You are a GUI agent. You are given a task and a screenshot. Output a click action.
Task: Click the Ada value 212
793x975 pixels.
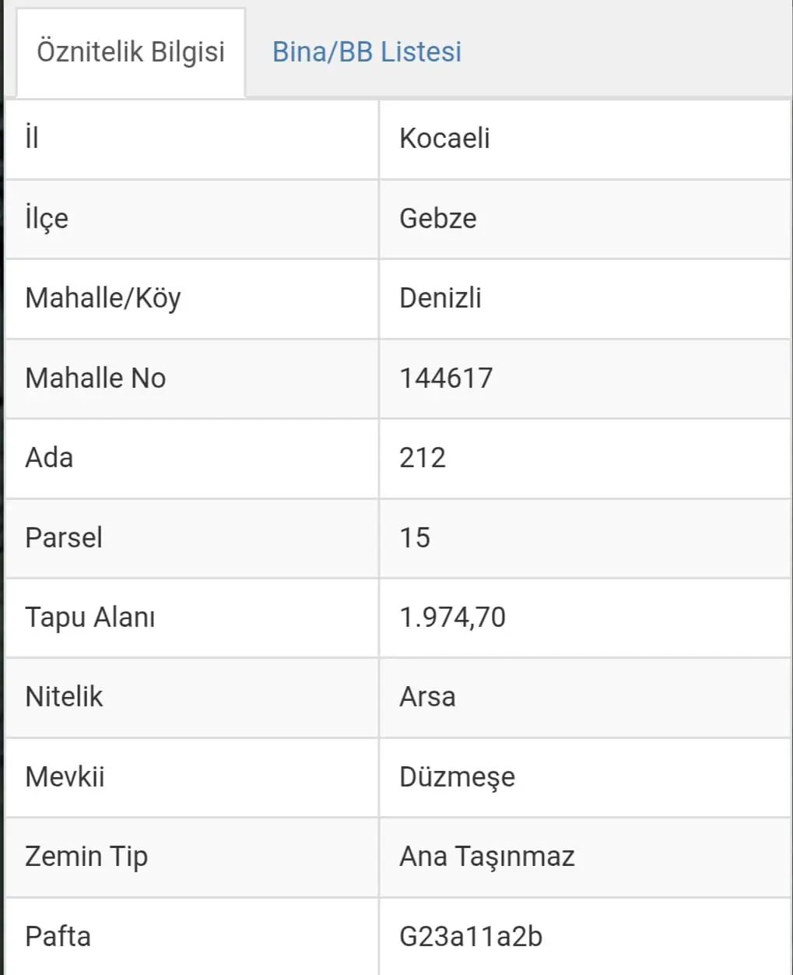[x=423, y=458]
